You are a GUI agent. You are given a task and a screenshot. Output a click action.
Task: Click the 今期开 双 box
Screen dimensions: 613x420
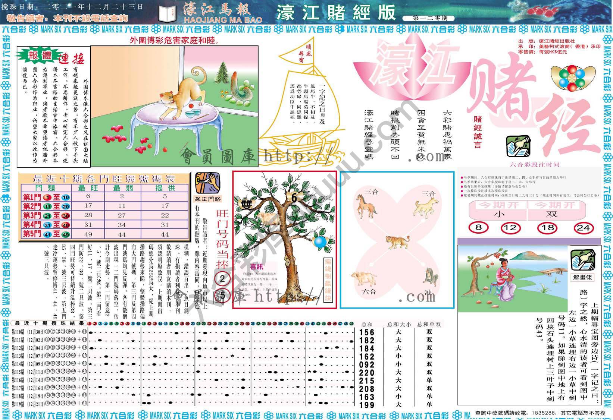click(x=557, y=209)
